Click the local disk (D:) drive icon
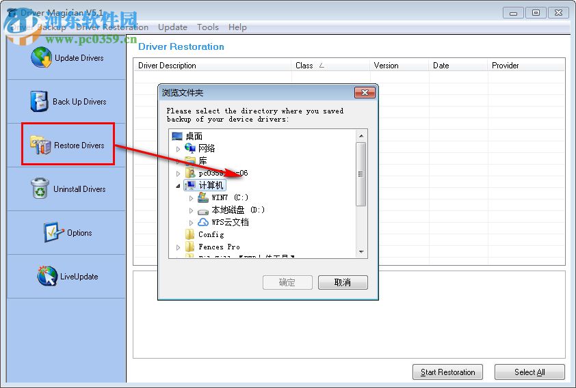Viewport: 576px width, 388px height. (203, 210)
